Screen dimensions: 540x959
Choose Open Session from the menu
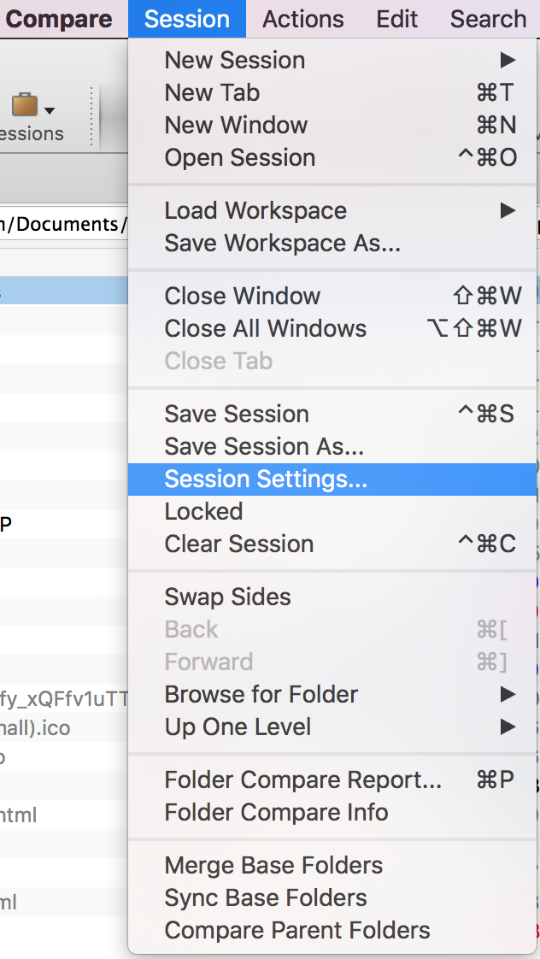[x=332, y=157]
